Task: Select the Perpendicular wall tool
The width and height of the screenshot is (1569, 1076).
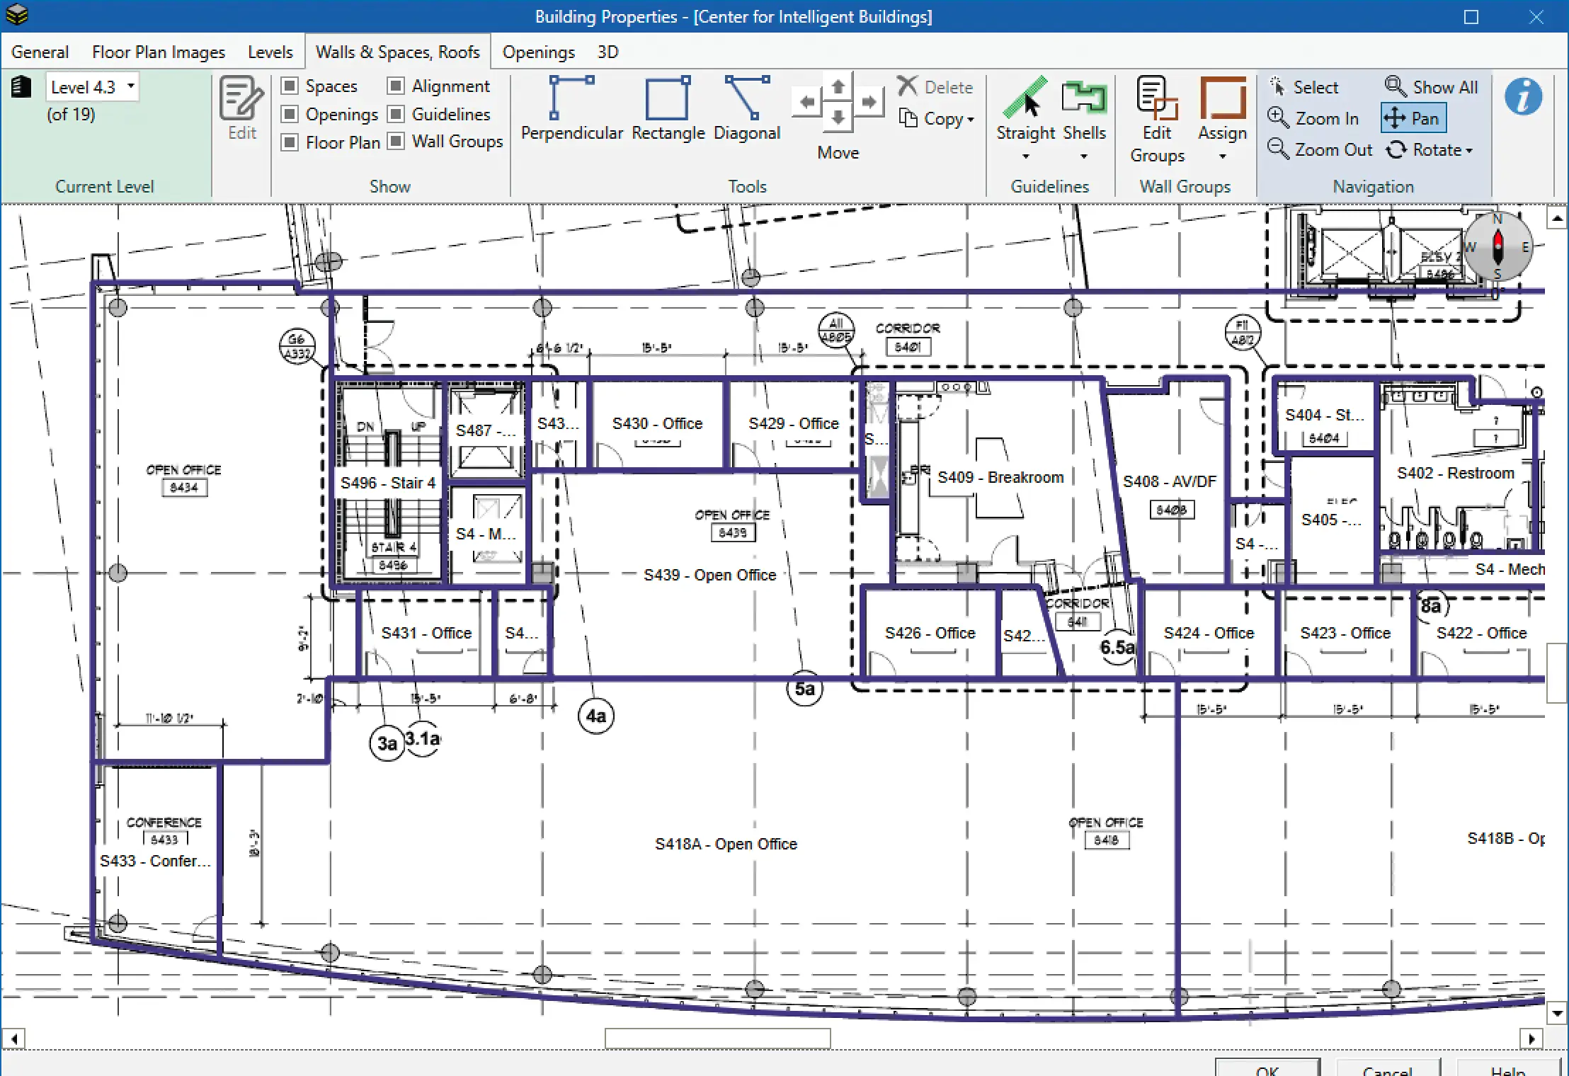Action: (572, 109)
